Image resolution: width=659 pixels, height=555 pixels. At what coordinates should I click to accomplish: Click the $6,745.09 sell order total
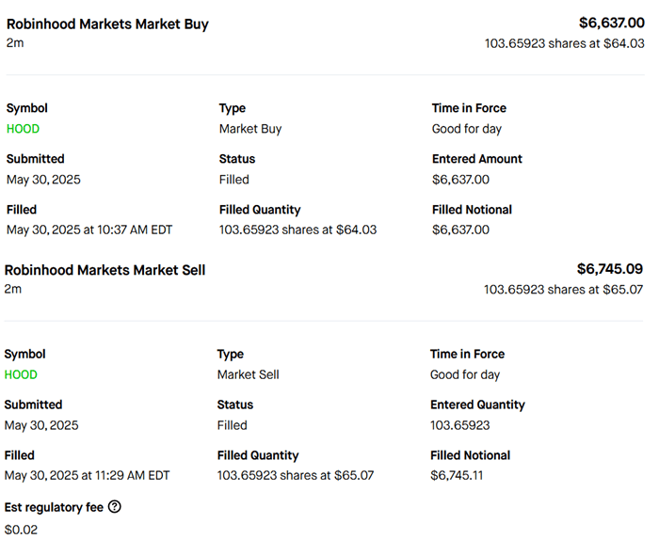pos(610,269)
